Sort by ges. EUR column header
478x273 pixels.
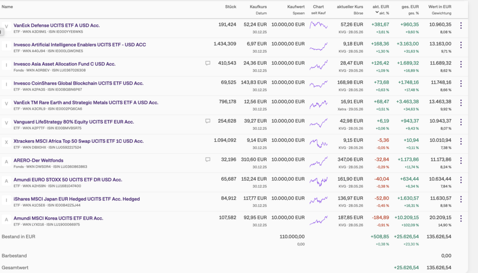tap(410, 7)
